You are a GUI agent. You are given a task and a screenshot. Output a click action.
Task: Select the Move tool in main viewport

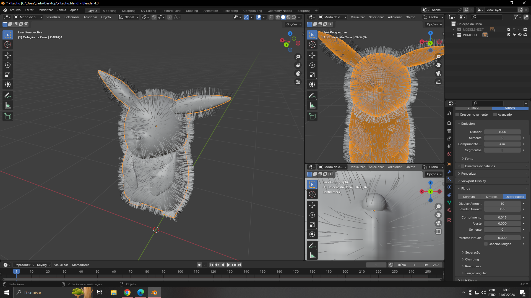[8, 55]
